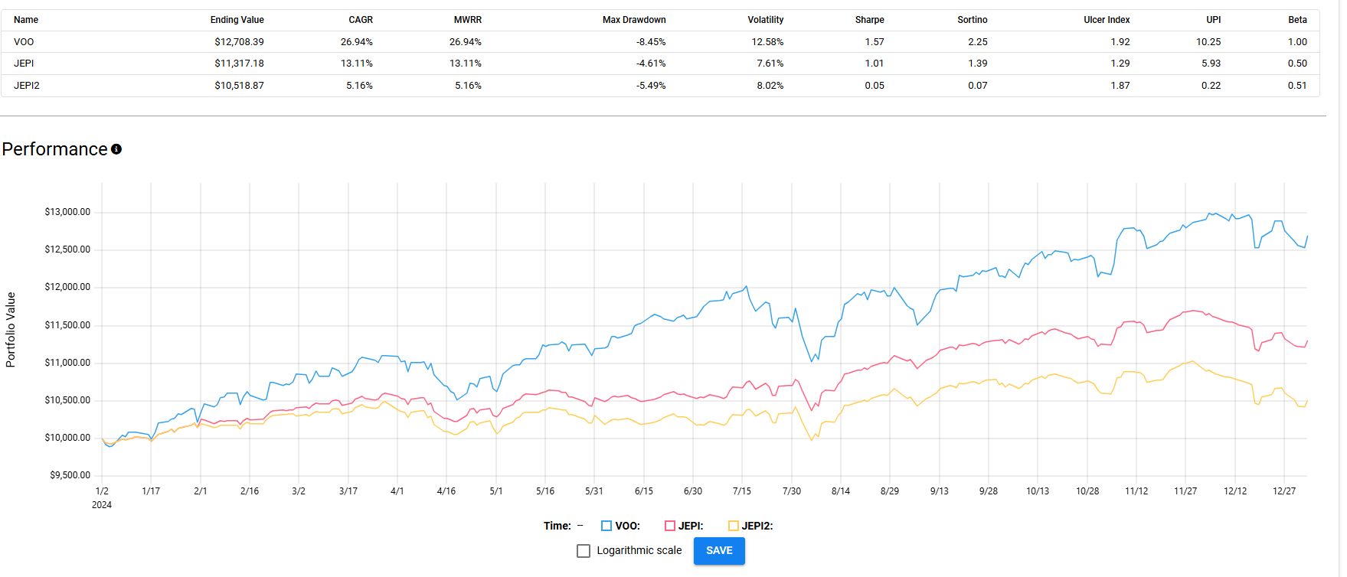1347x577 pixels.
Task: Toggle the JEPI2 legend color box
Action: coord(734,526)
